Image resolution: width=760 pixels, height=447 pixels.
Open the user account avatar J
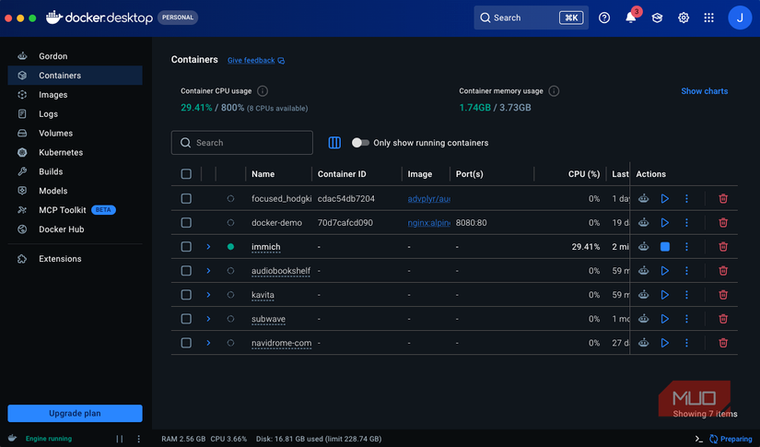(x=740, y=18)
